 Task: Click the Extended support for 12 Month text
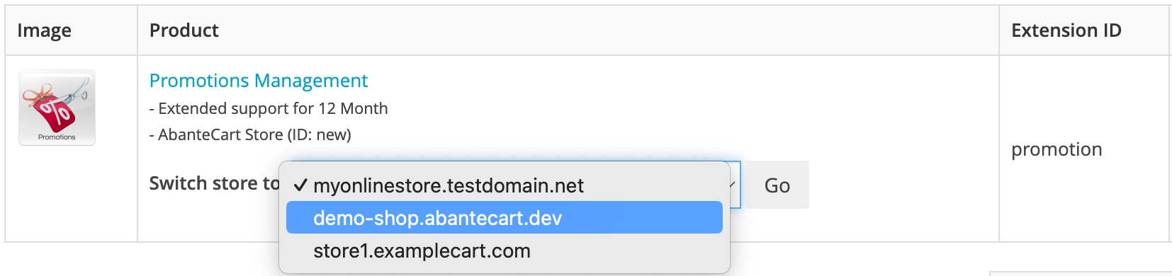point(269,108)
